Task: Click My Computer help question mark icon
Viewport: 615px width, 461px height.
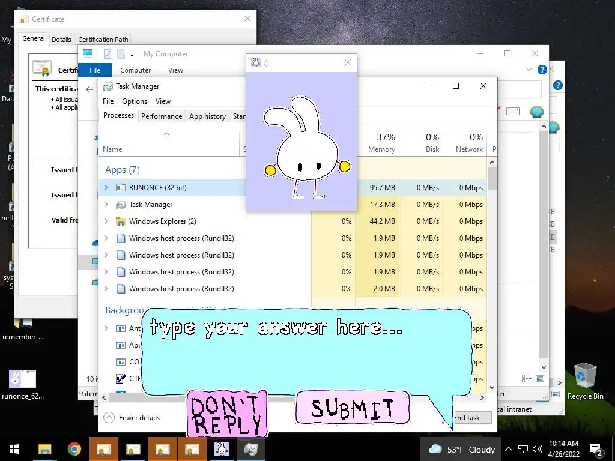Action: (542, 70)
